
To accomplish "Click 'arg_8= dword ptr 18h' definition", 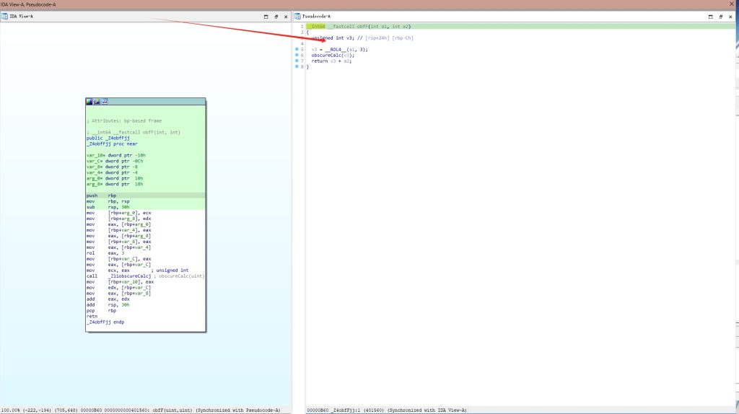I will (115, 184).
